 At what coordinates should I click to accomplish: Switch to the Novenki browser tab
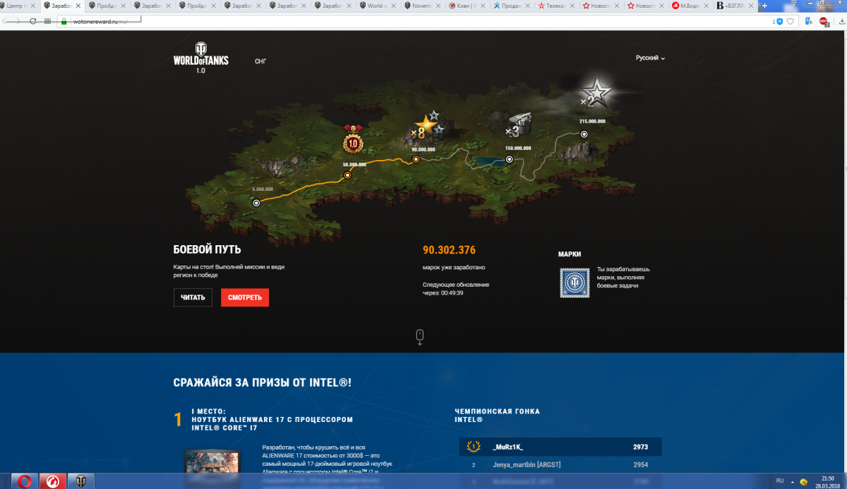(x=423, y=6)
